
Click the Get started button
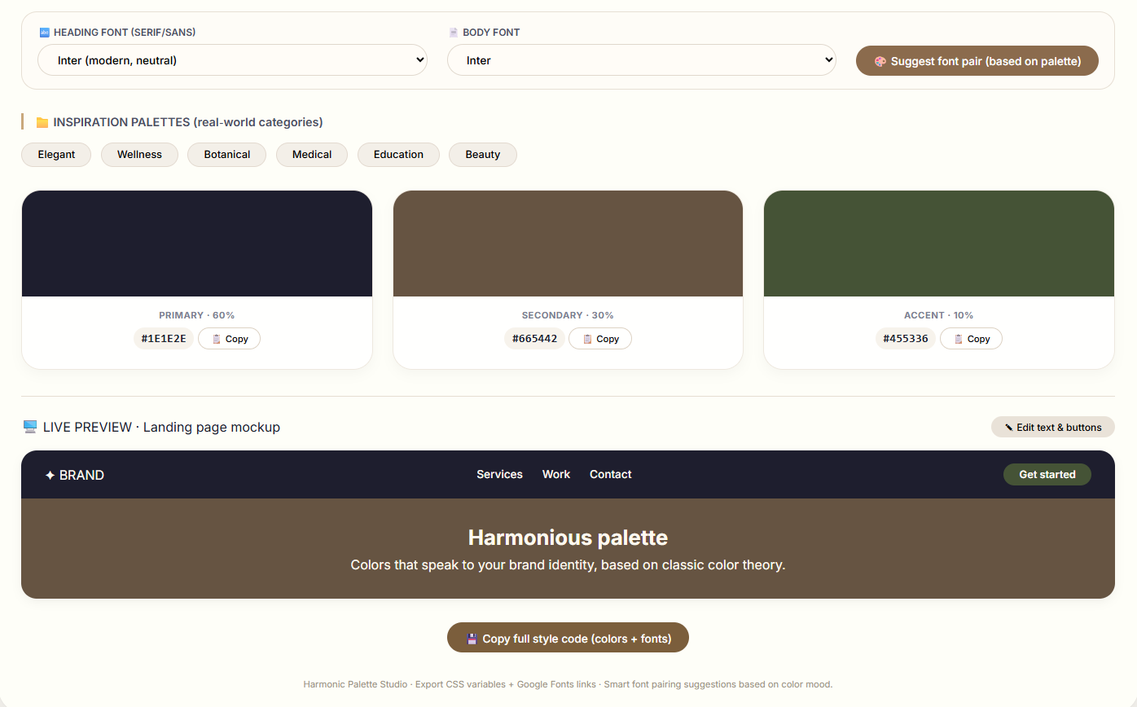coord(1047,474)
